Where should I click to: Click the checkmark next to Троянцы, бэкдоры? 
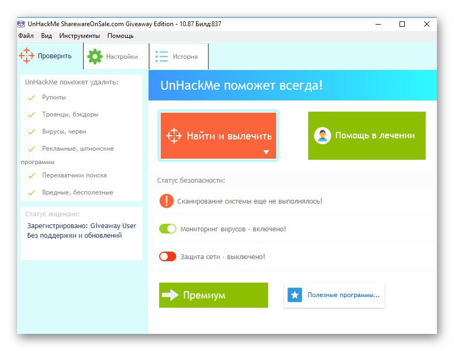pos(32,115)
